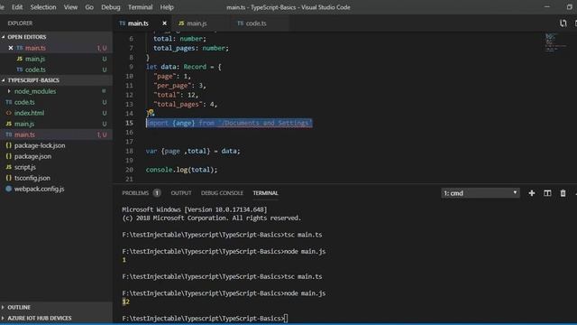Open main.js in the project tree

click(x=24, y=124)
